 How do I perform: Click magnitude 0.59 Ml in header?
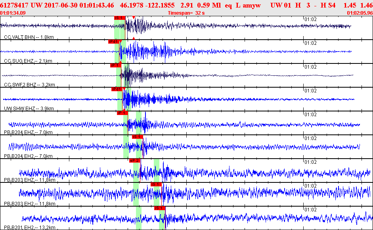(209, 5)
